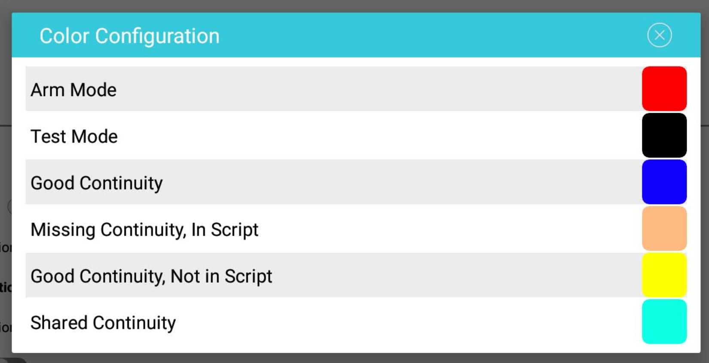The height and width of the screenshot is (363, 709).
Task: Tap the partially hidden toggle behind the dialog's bottom-left corner
Action: tap(13, 360)
